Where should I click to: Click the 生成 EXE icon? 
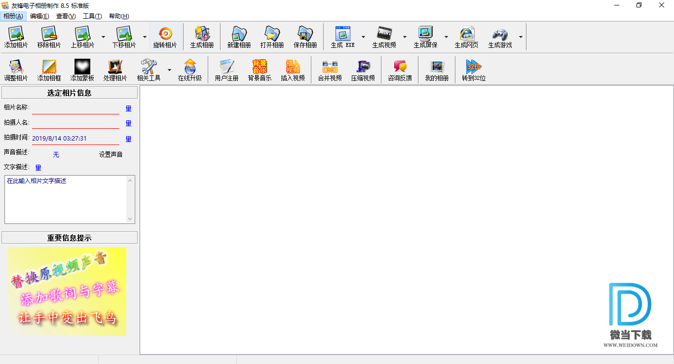coord(342,37)
